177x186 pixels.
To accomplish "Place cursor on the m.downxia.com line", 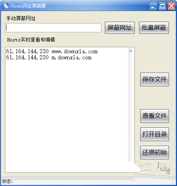I will [49, 57].
